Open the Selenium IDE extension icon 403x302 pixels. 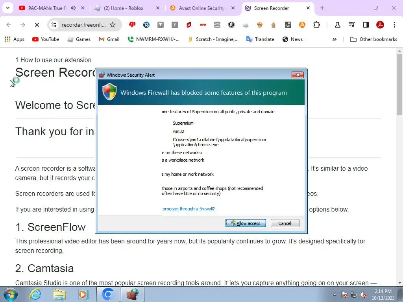click(x=288, y=25)
